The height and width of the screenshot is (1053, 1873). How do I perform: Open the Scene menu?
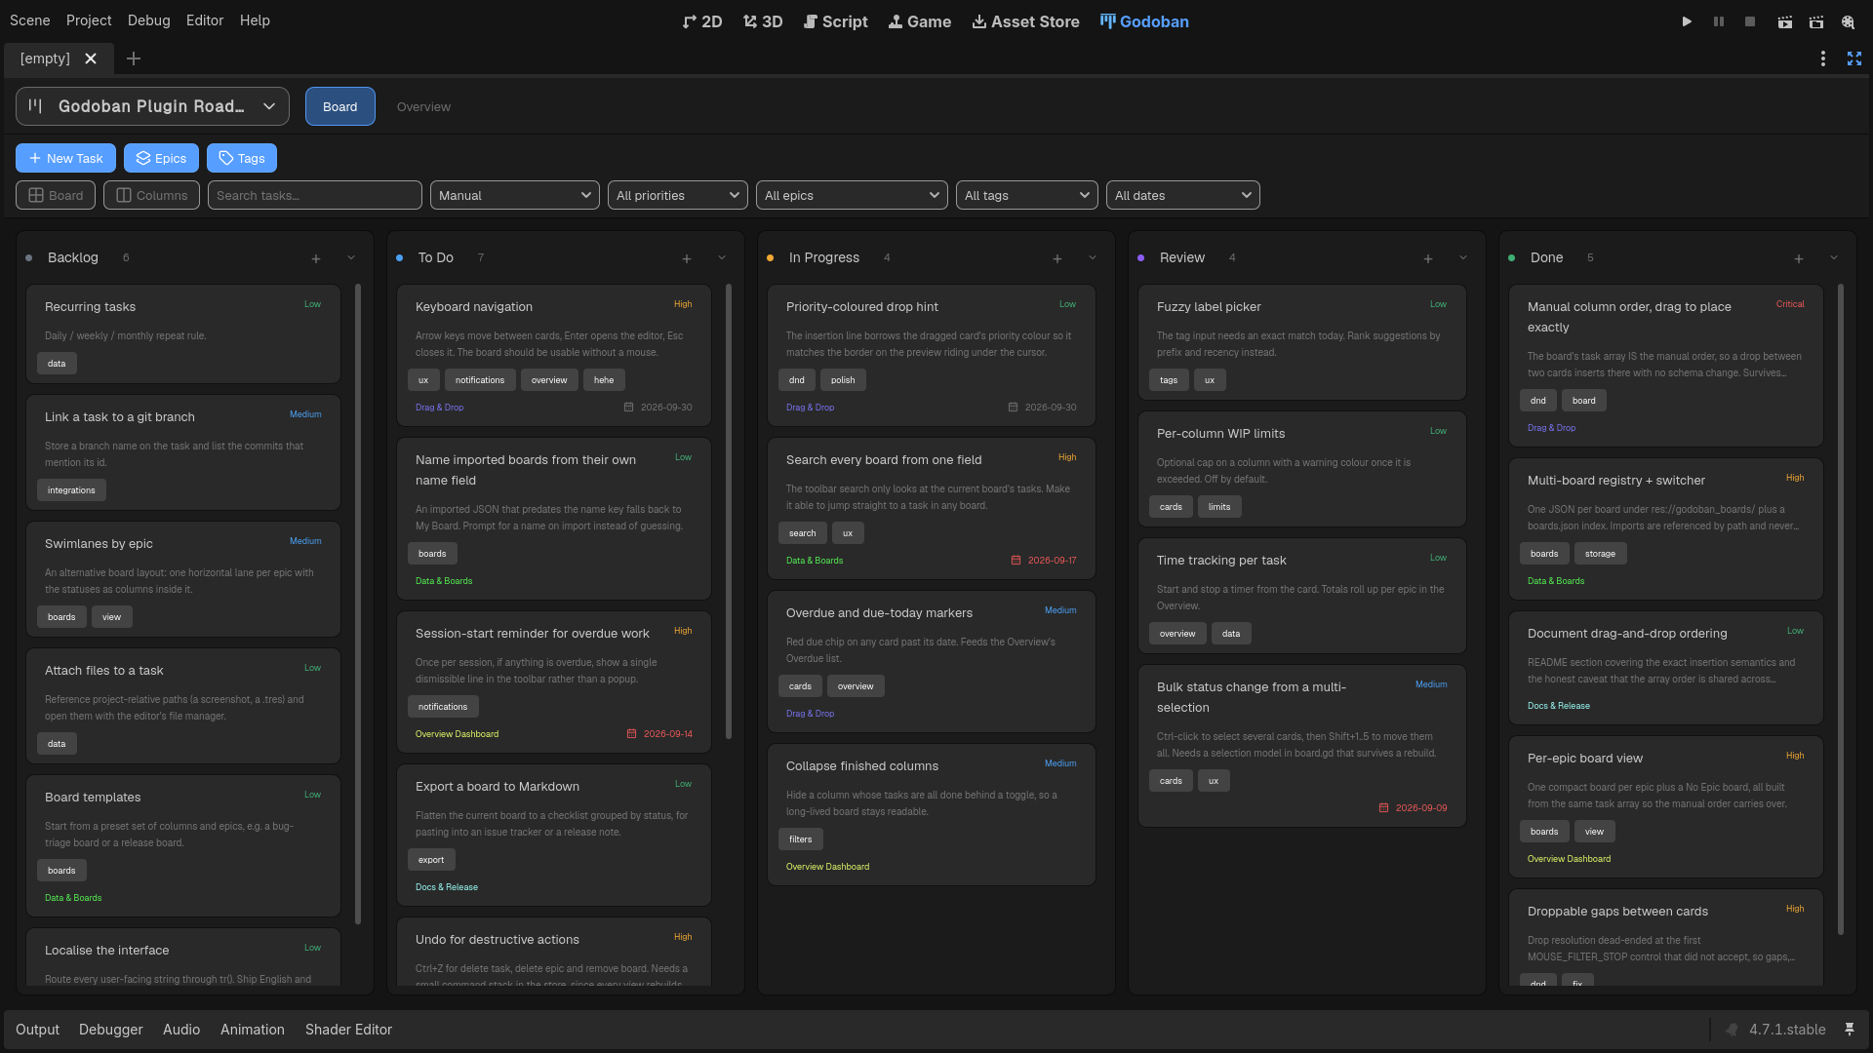point(30,20)
